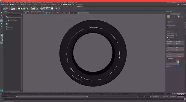This screenshot has width=186, height=102.
Task: Collapse the Mesh section in Modeling Toolkit
Action: [x=167, y=40]
